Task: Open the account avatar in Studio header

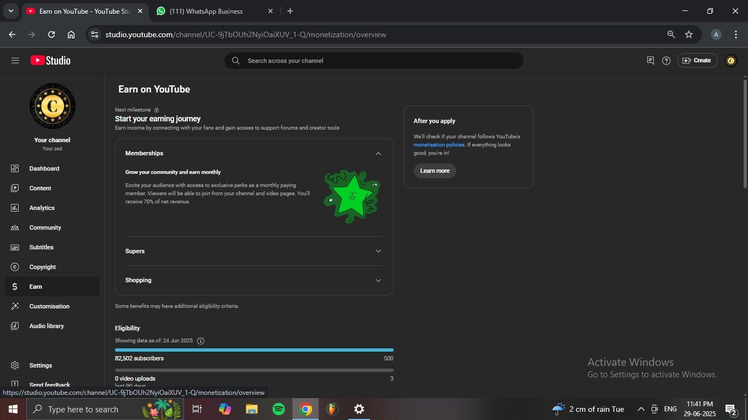Action: point(730,61)
